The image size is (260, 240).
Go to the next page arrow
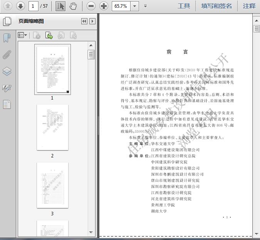point(20,6)
